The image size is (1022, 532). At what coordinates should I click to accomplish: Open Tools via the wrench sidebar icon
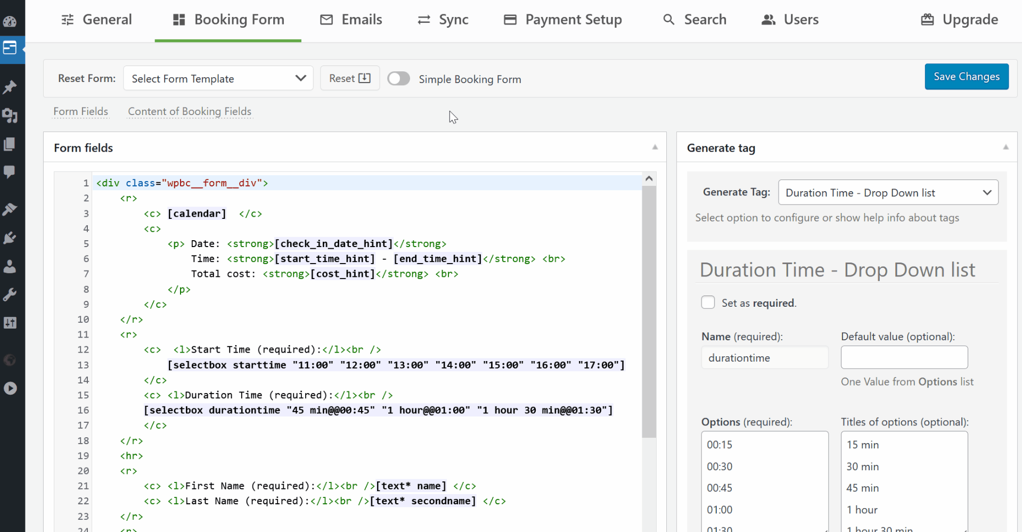pos(10,294)
